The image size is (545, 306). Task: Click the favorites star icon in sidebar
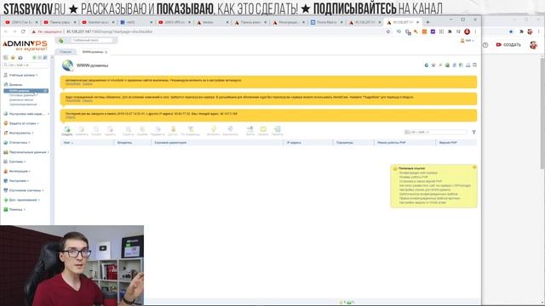(13, 58)
